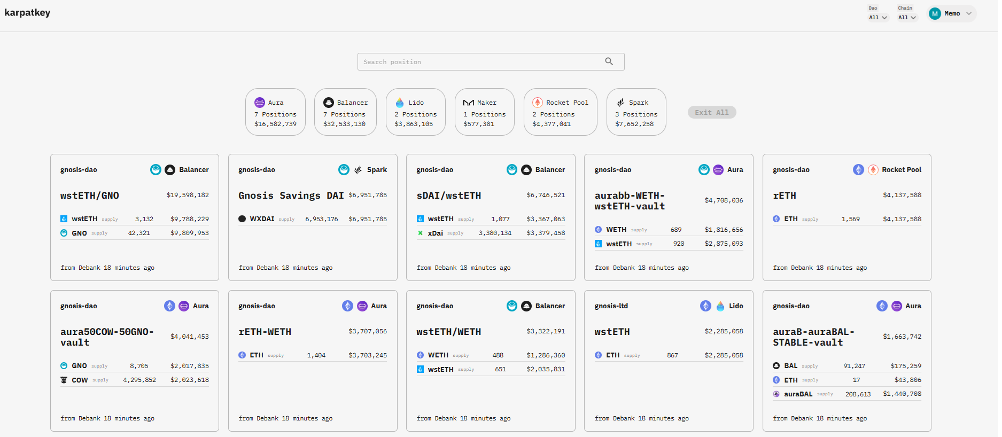Click the $6,746,521 sDAI/wstETH total

(x=546, y=195)
